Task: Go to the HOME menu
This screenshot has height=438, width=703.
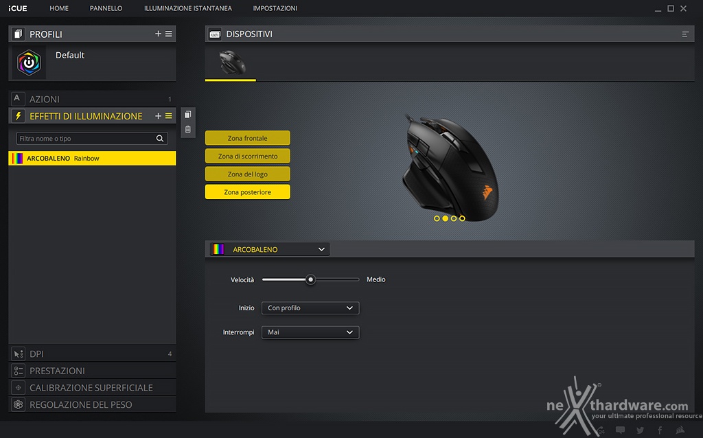Action: click(x=59, y=8)
